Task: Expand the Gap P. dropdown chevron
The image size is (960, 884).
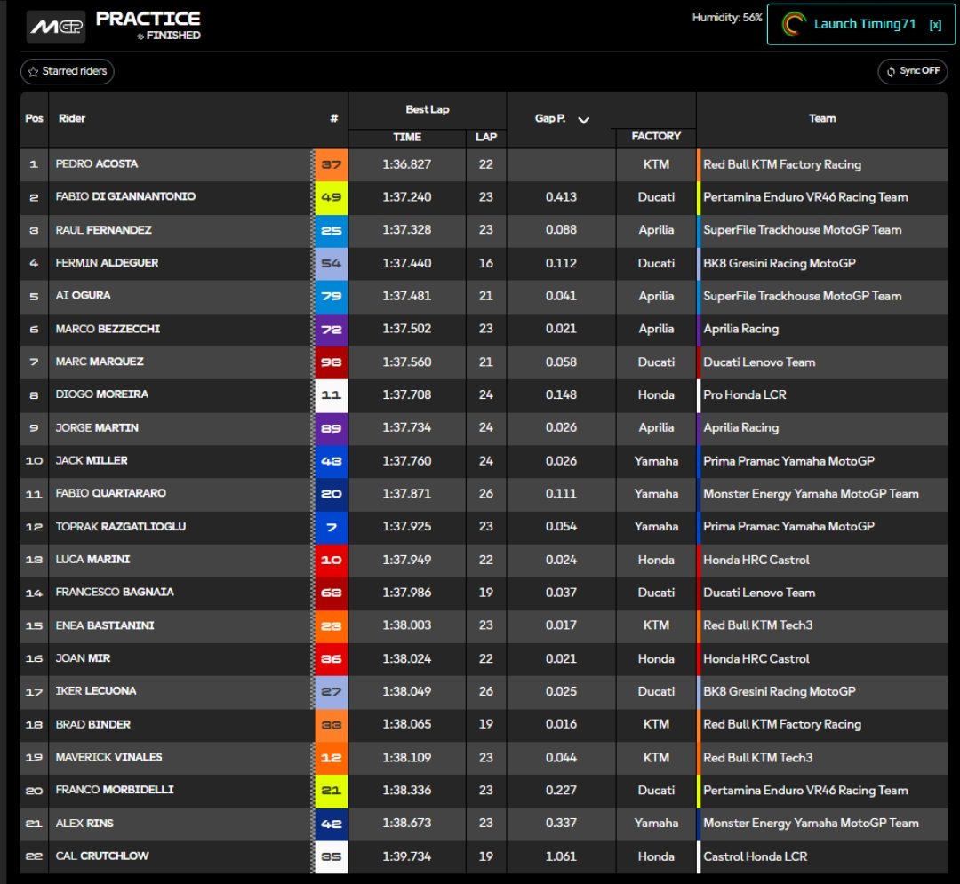Action: point(583,119)
